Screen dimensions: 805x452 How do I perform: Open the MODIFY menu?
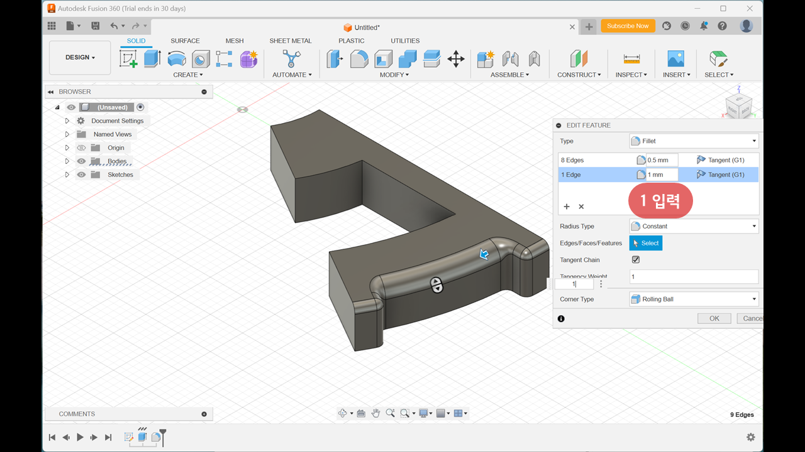(x=394, y=75)
